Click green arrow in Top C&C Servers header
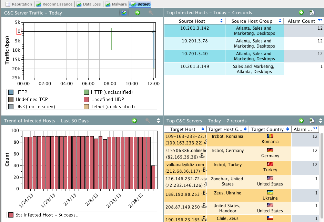Image resolution: width=324 pixels, height=222 pixels. point(301,121)
